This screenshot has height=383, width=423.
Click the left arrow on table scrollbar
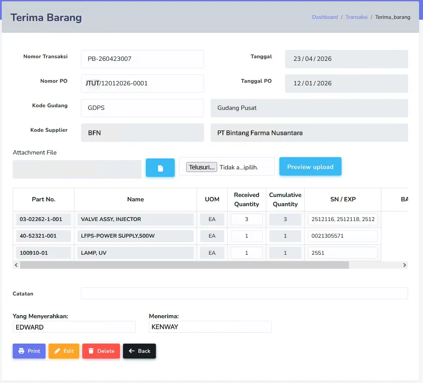[16, 265]
